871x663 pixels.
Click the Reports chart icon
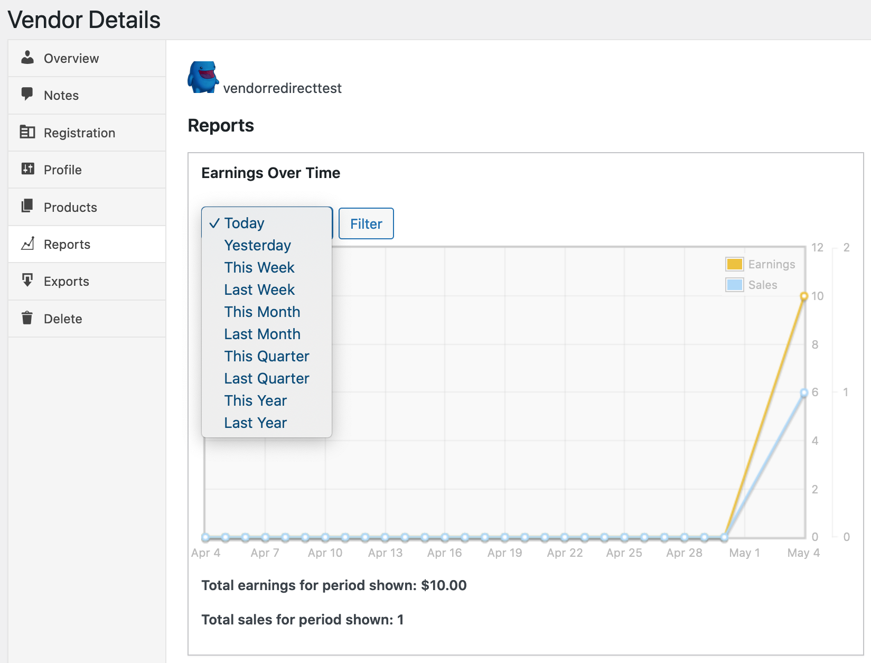pos(27,244)
